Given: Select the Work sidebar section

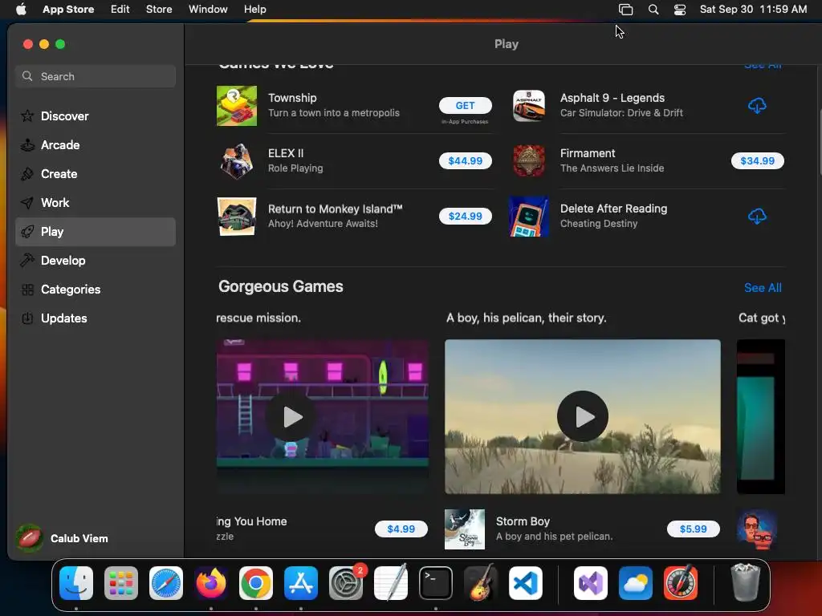Looking at the screenshot, I should tap(96, 203).
